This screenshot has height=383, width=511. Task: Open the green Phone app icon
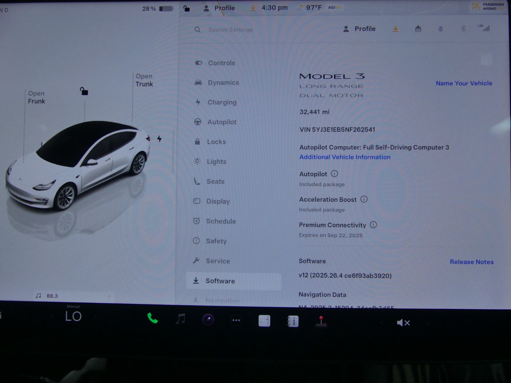click(153, 318)
